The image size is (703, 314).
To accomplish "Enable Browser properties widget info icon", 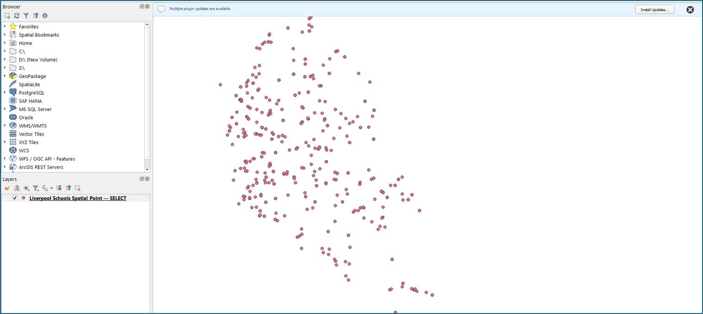I will 45,16.
